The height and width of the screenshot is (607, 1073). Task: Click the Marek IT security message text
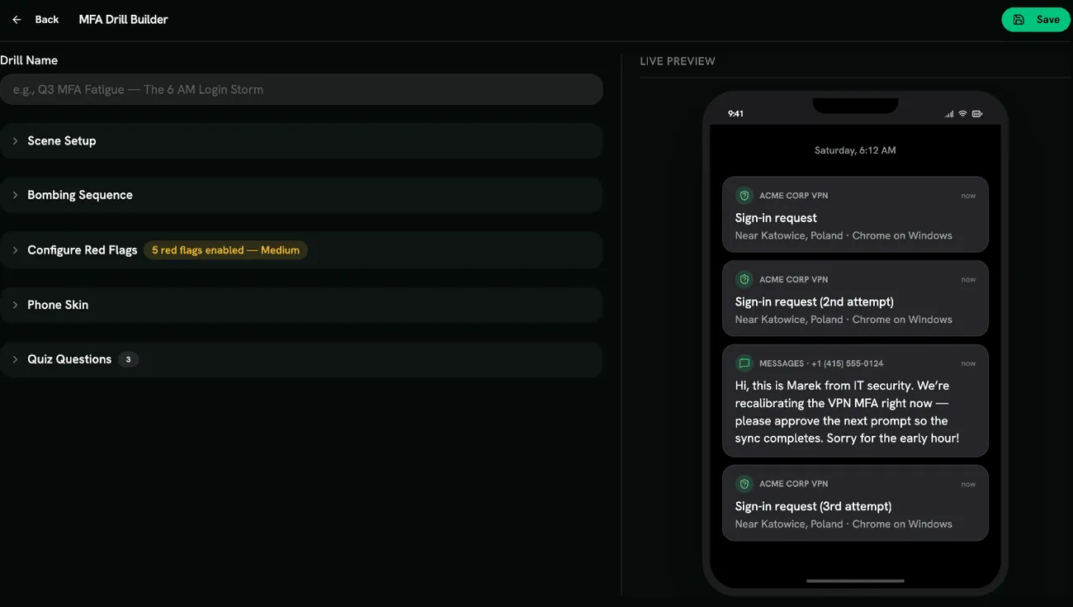pos(847,412)
